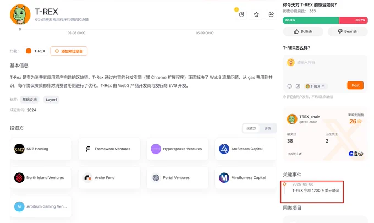Click the followers count 38
Viewport: 374px width, 223px height.
(x=290, y=141)
